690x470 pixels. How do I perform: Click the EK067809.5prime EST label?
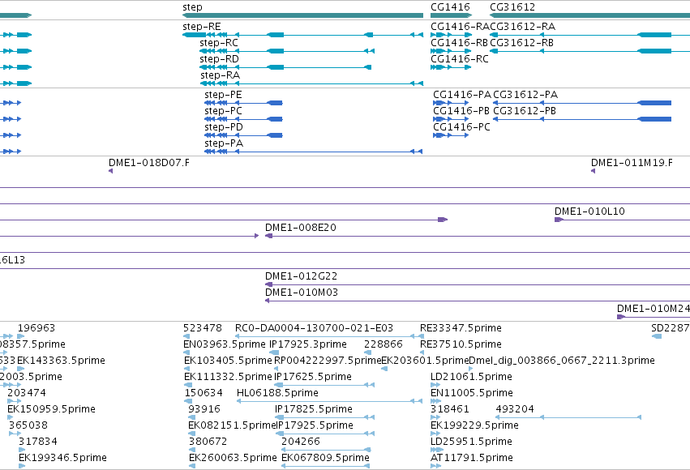326,458
